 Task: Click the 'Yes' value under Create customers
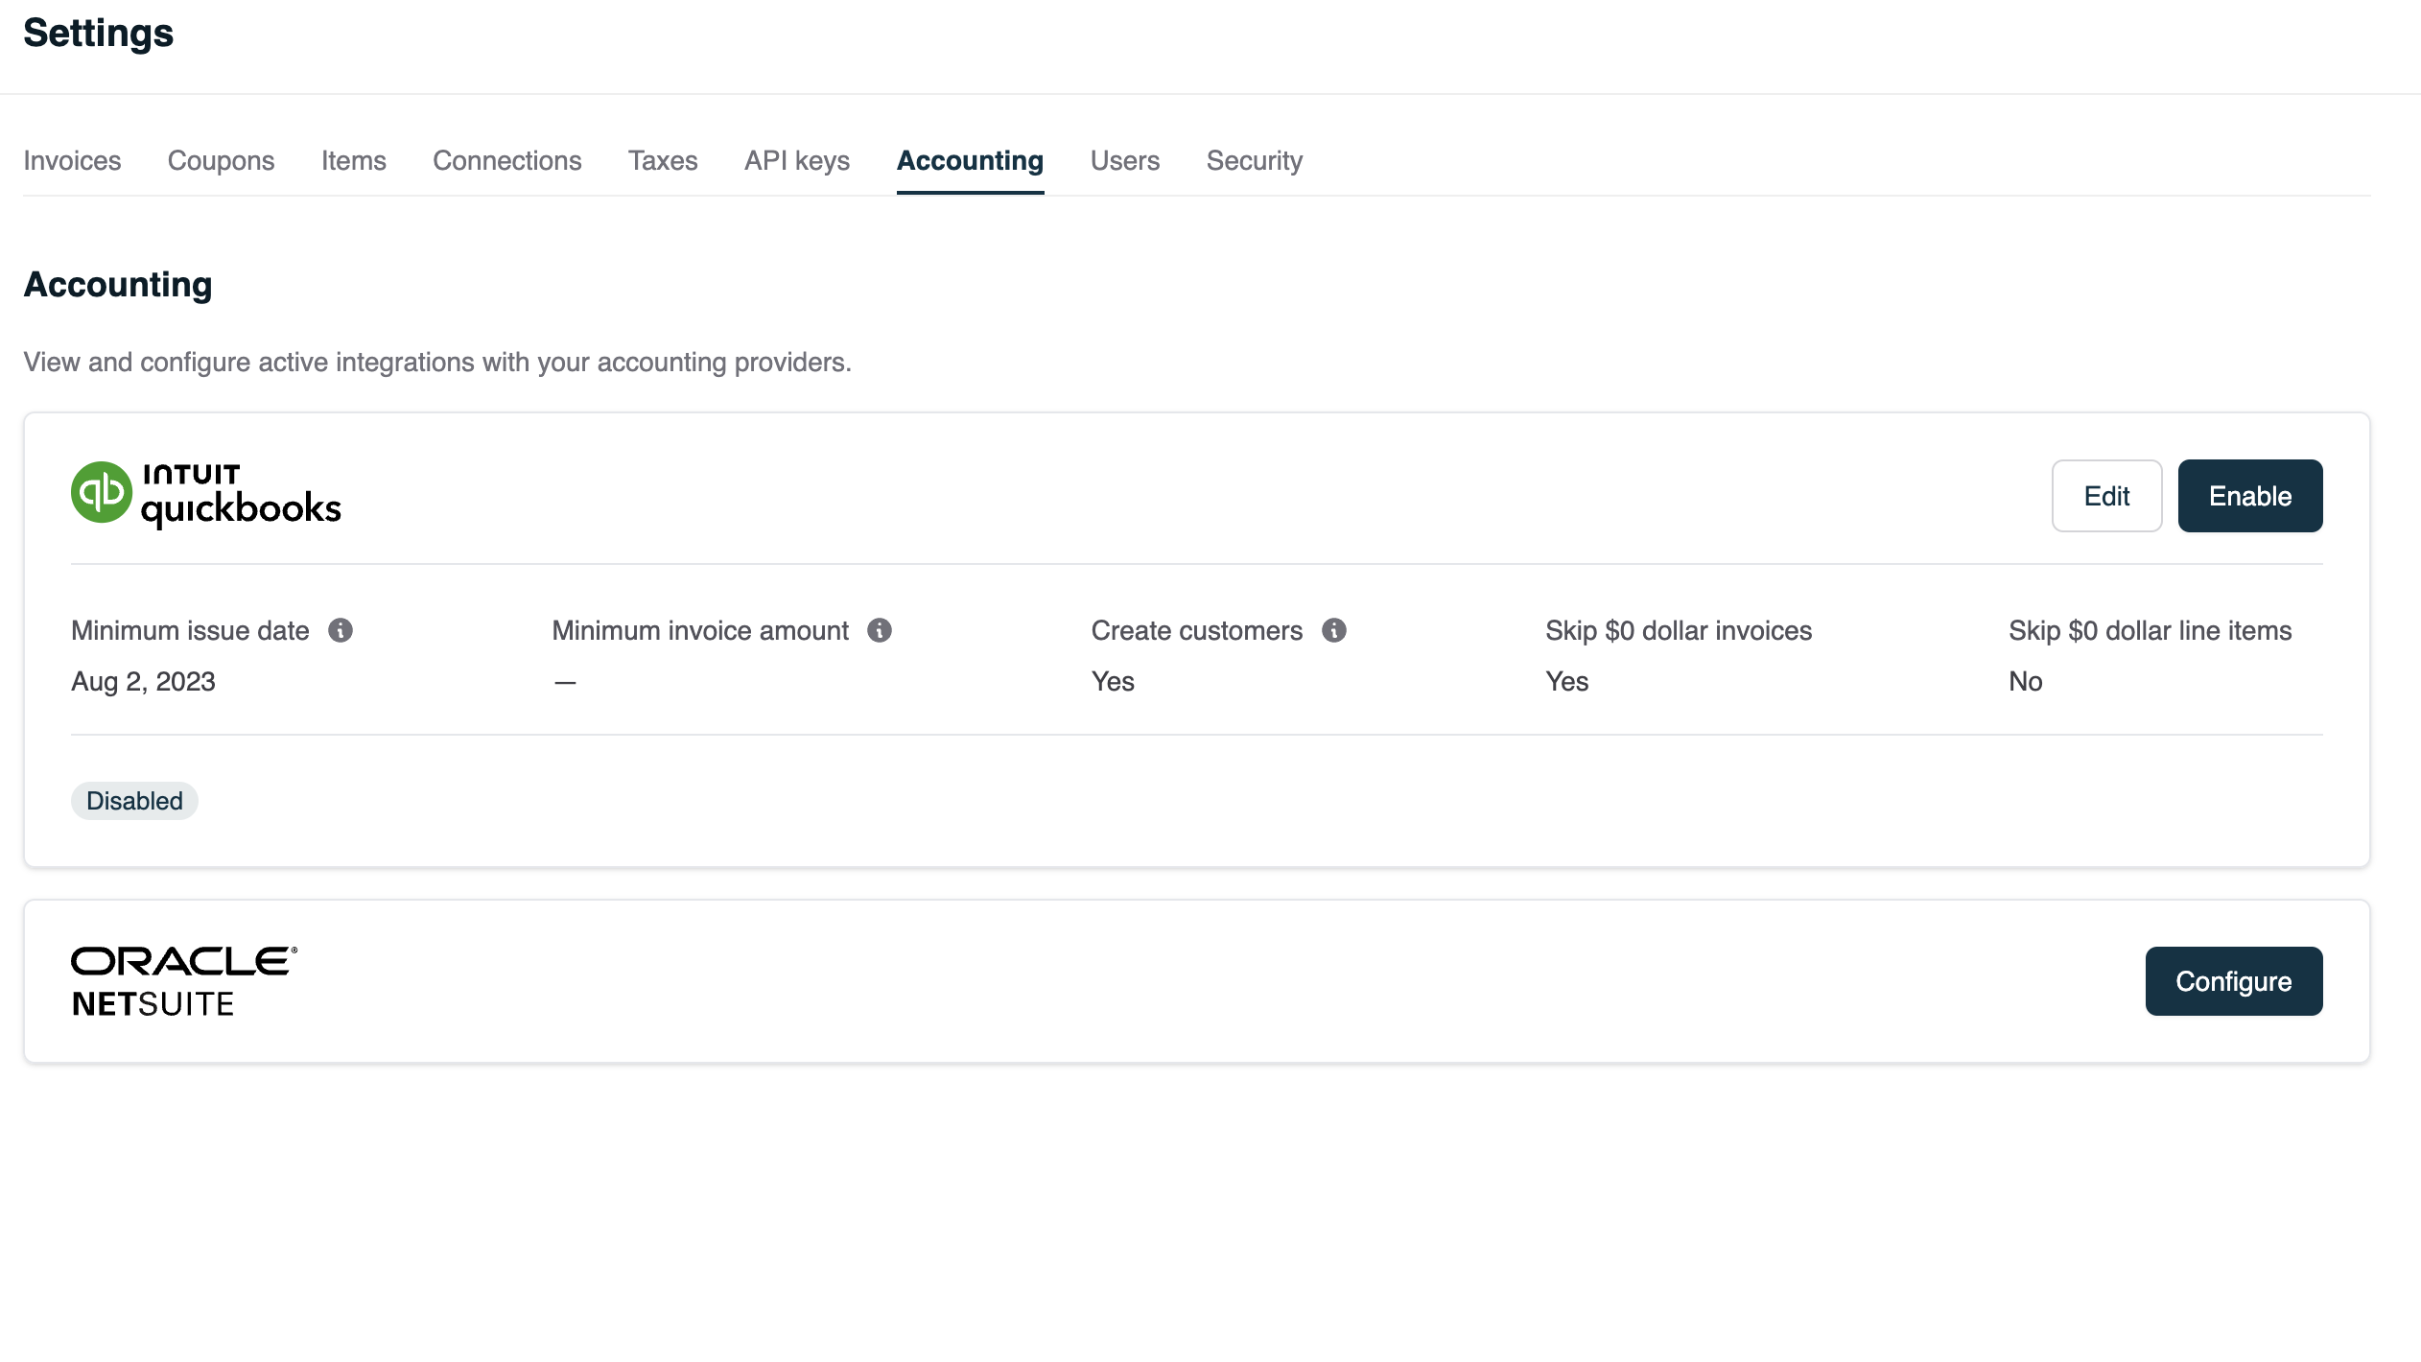click(x=1113, y=681)
